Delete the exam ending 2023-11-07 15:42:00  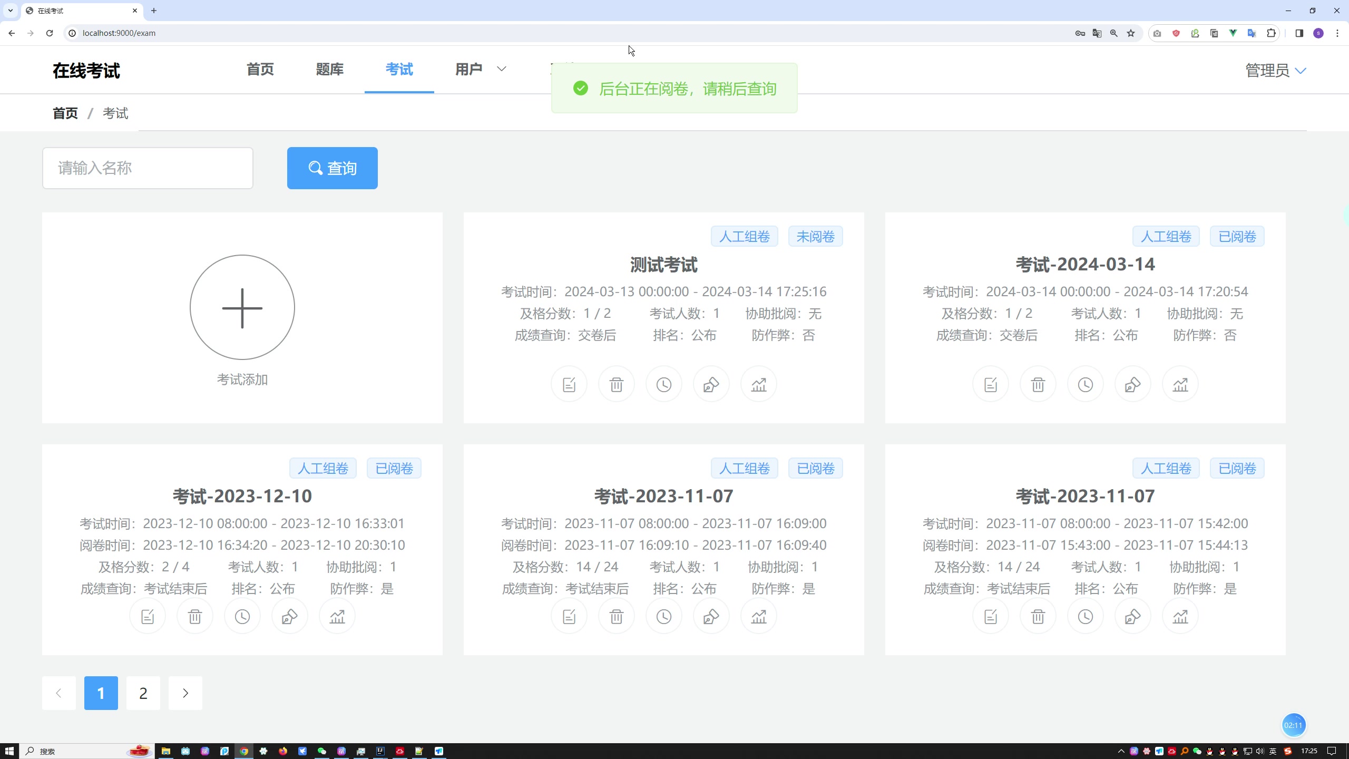(1038, 616)
